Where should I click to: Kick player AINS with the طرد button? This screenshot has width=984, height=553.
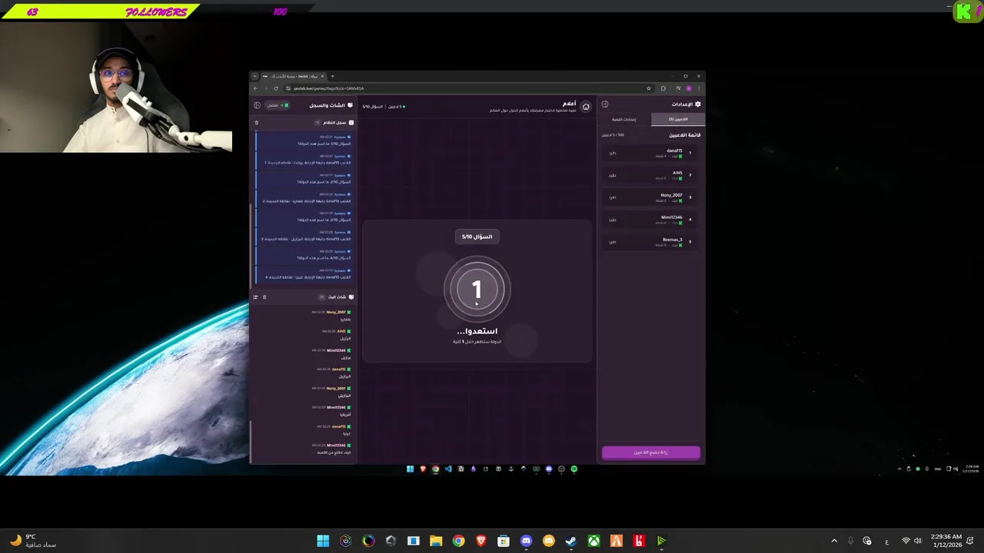click(x=613, y=175)
